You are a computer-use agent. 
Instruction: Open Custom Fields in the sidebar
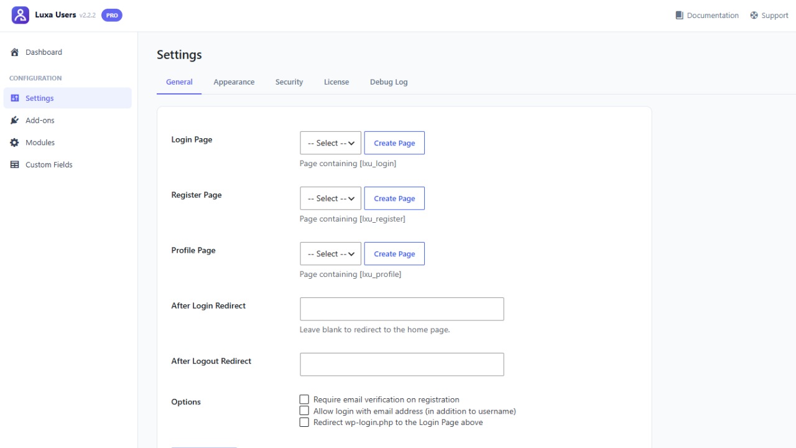[x=67, y=165]
